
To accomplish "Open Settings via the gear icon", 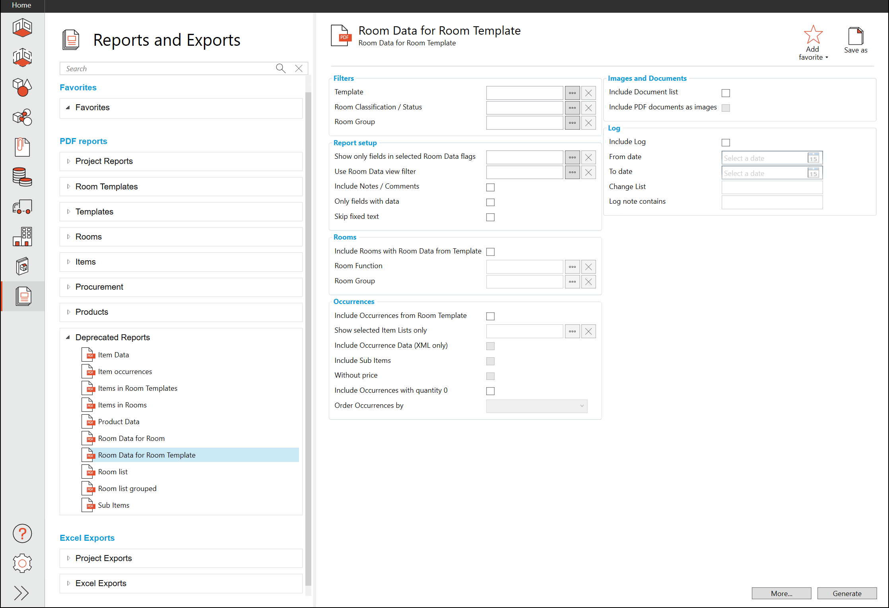I will click(x=22, y=563).
